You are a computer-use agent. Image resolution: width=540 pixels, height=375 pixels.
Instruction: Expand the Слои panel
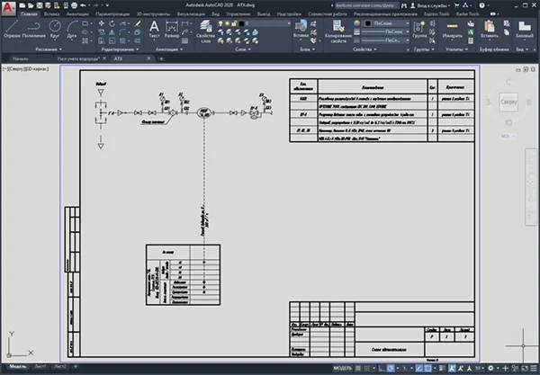[243, 49]
